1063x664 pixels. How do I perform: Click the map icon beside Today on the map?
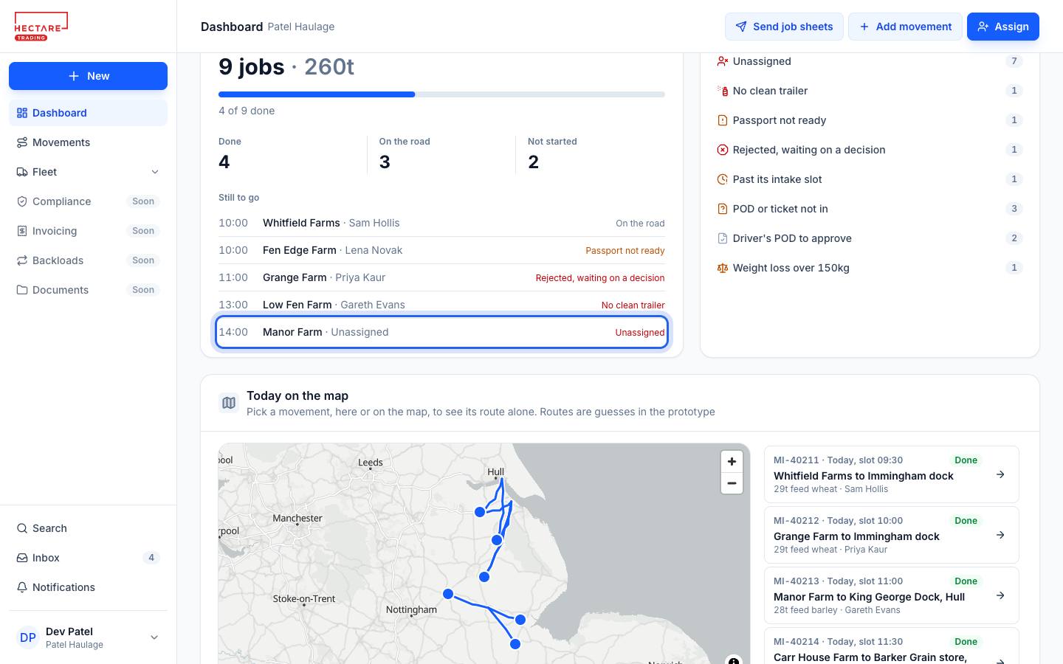229,403
